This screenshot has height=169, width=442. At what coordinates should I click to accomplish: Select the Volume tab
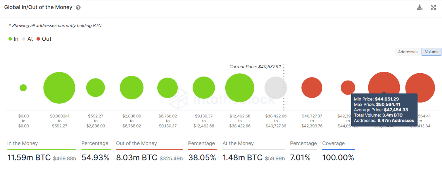431,52
